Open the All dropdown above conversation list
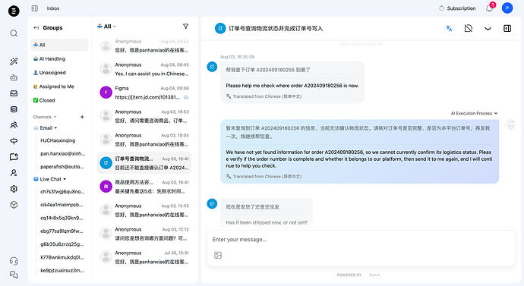524x286 pixels. [x=106, y=27]
